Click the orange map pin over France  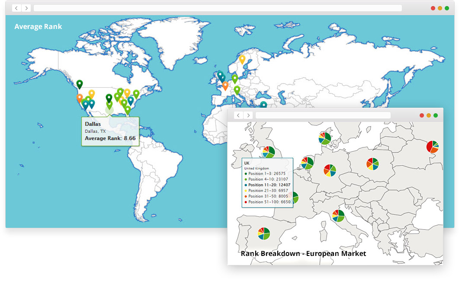tap(225, 85)
